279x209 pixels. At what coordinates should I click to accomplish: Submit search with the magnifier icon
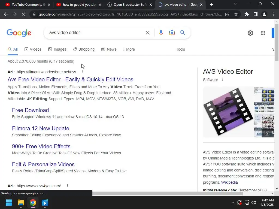pyautogui.click(x=183, y=33)
